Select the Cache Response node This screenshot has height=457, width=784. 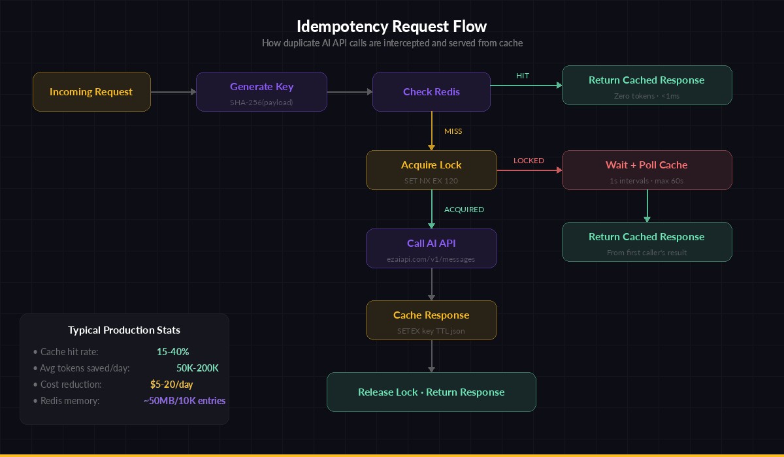(x=431, y=320)
